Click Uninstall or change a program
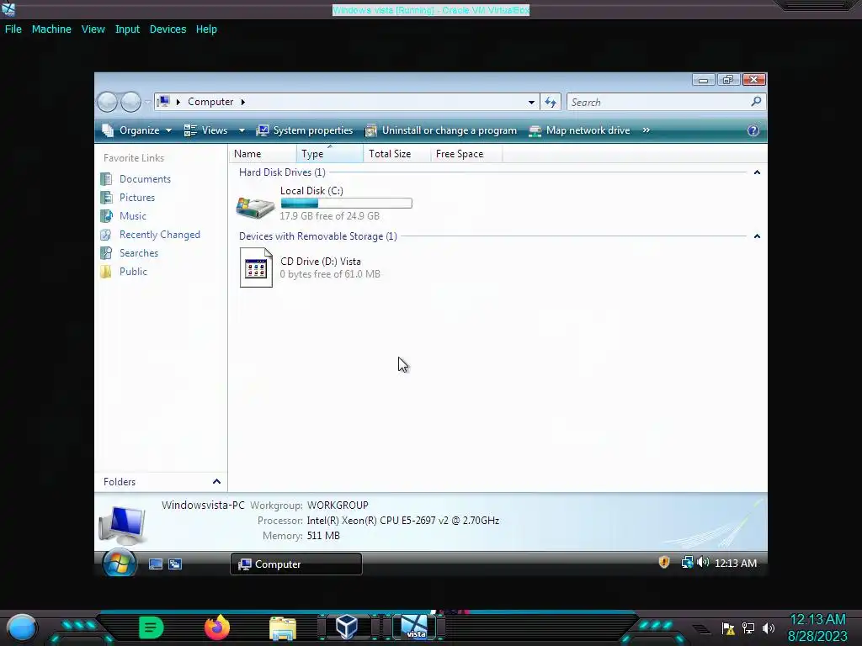Screen dimensions: 862x646 point(441,130)
